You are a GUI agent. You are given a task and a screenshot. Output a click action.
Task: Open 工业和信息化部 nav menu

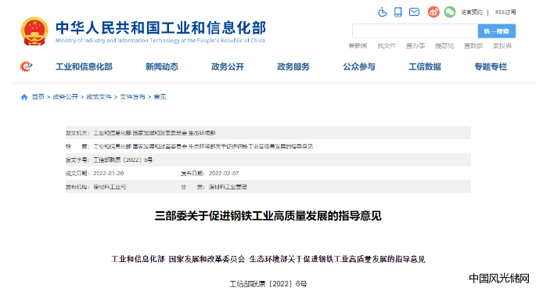pyautogui.click(x=84, y=67)
